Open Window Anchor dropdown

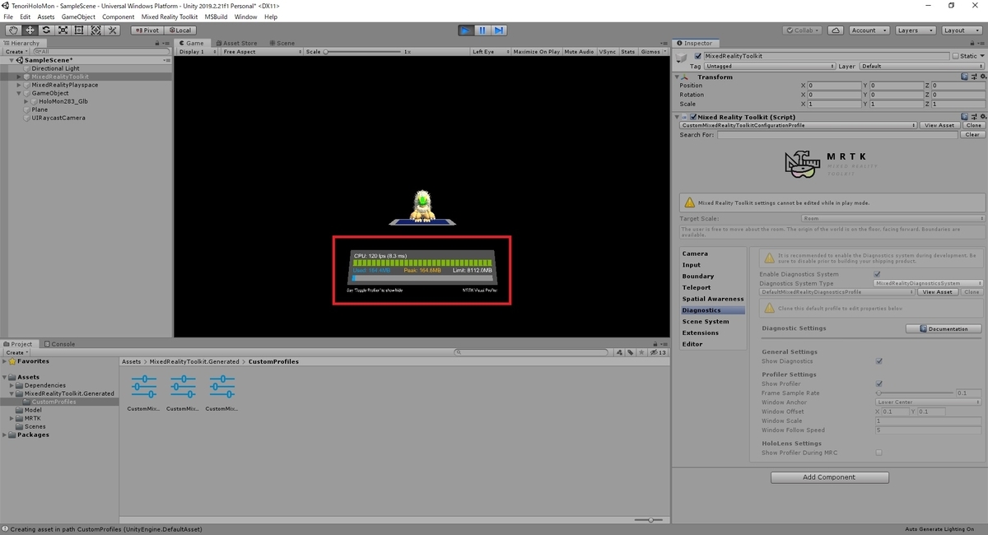(x=930, y=402)
